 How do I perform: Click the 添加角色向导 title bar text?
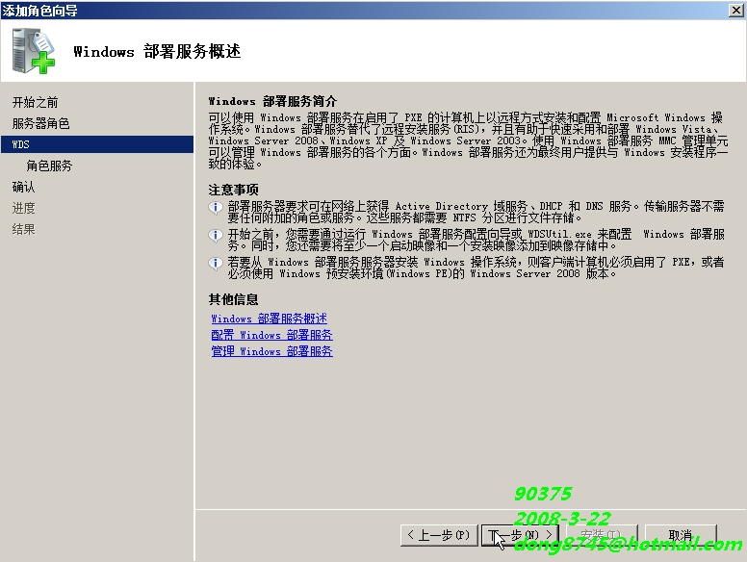click(40, 11)
